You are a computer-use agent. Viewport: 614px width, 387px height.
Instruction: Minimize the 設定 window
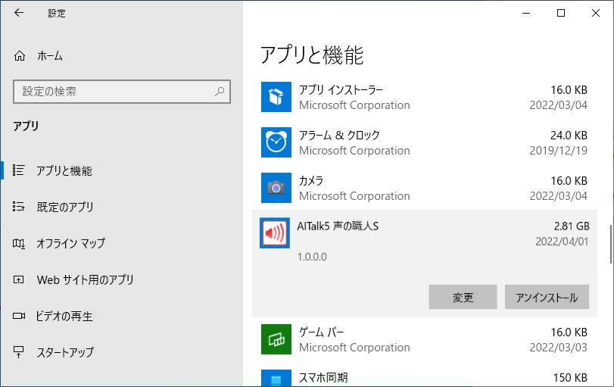click(x=526, y=13)
